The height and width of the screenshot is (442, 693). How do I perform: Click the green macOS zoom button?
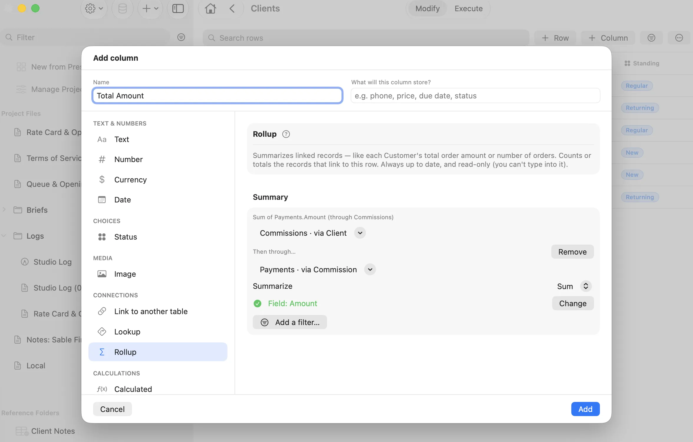coord(35,8)
